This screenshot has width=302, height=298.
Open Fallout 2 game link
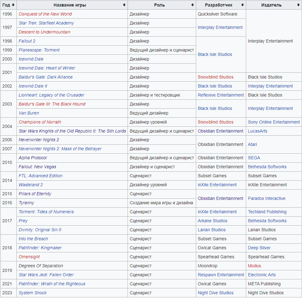[x=27, y=41]
